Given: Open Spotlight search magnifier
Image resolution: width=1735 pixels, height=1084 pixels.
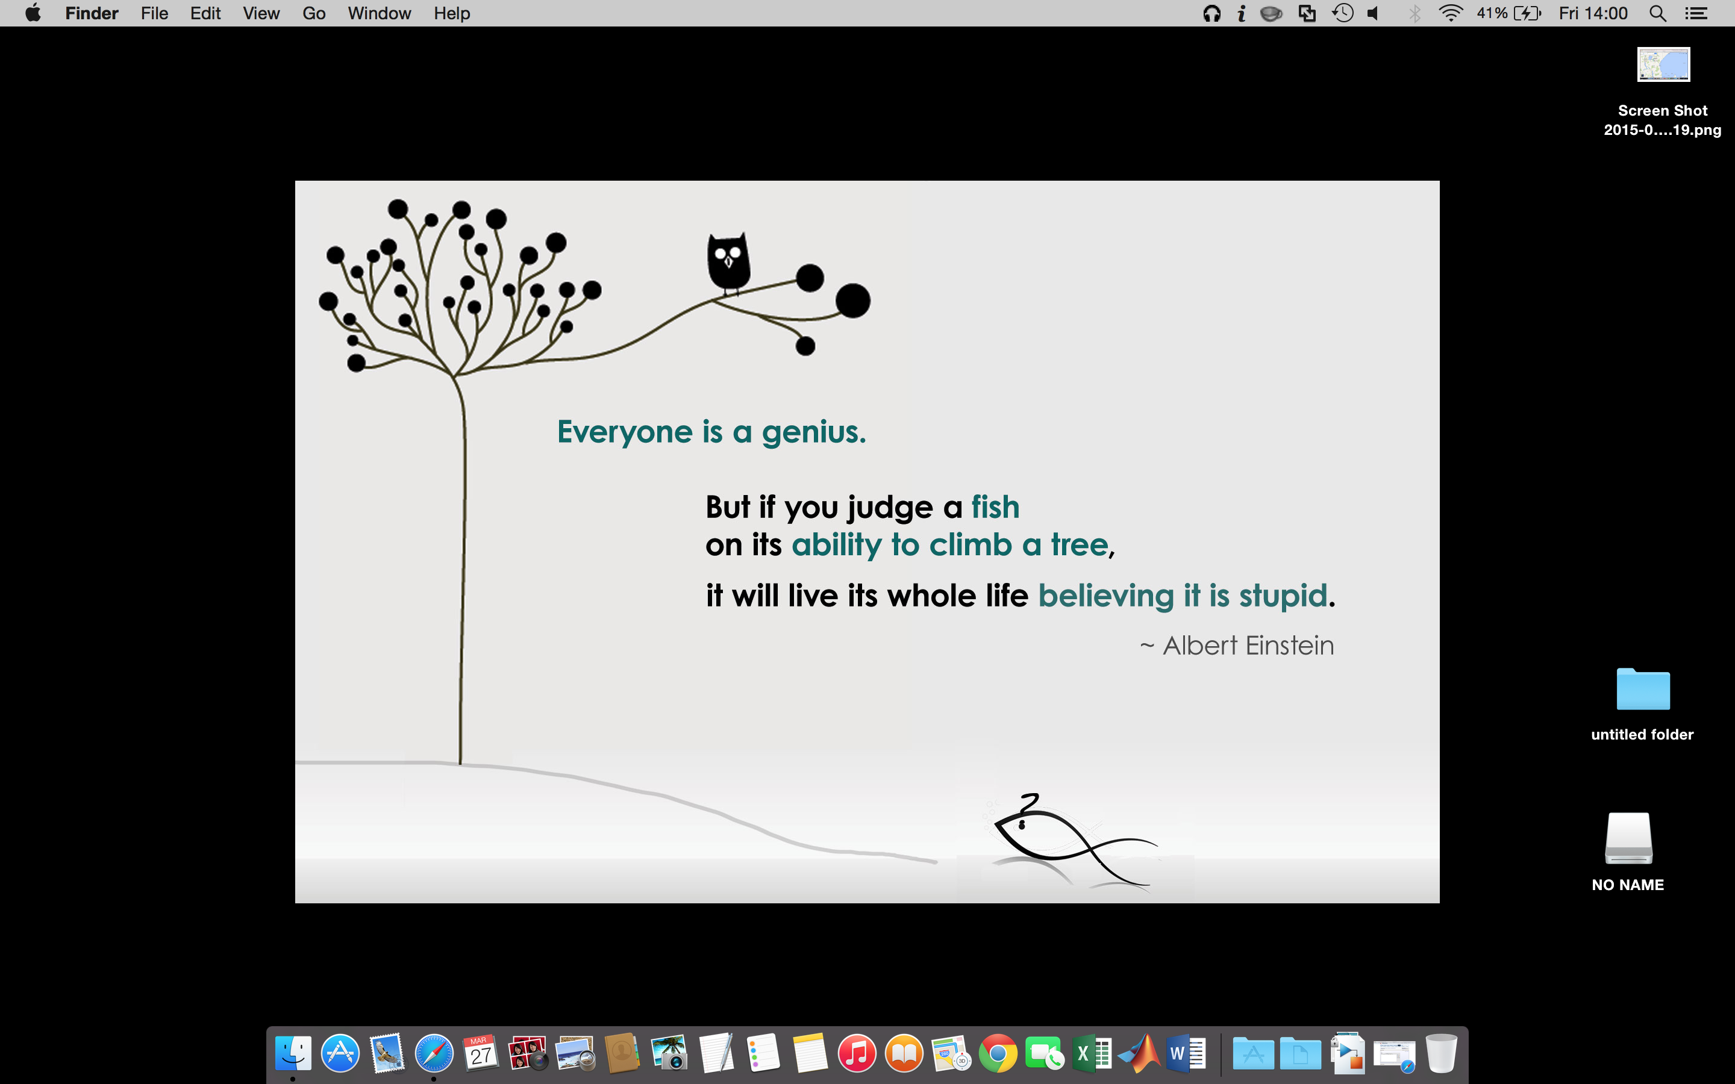Looking at the screenshot, I should pos(1657,13).
